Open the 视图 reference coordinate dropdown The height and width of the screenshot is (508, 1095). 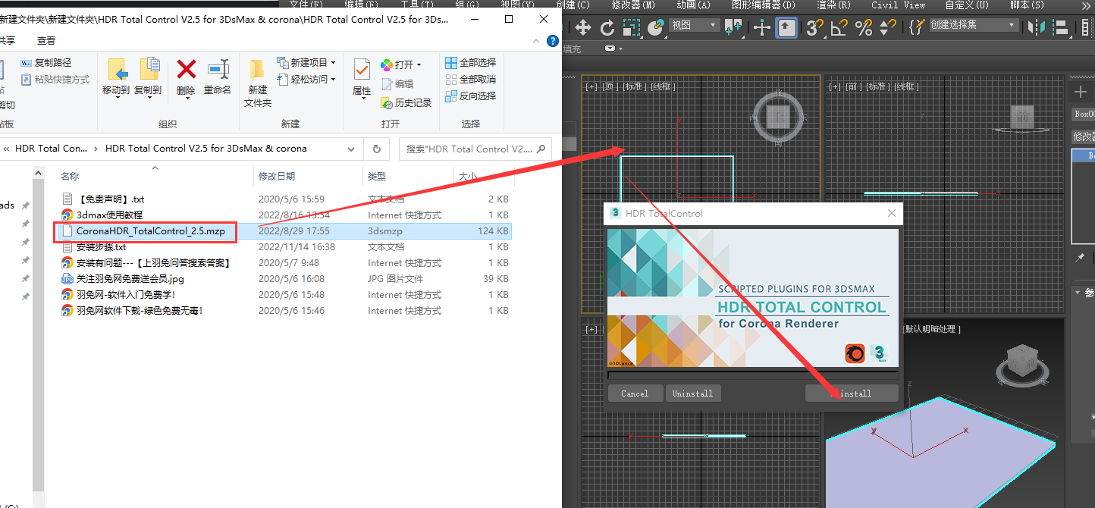tap(694, 25)
